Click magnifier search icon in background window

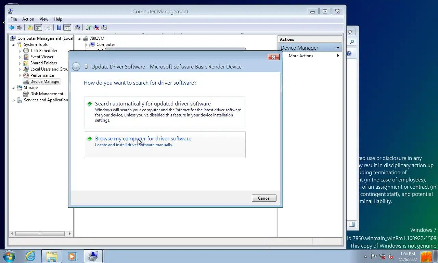tap(351, 42)
